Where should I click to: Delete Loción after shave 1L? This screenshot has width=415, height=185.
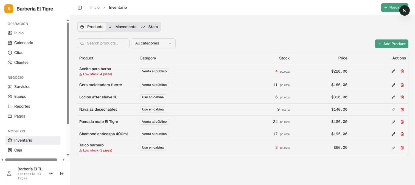pyautogui.click(x=402, y=97)
